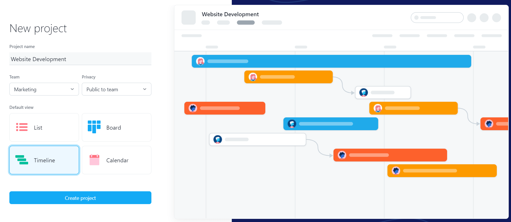
Task: Click the "Project name" label
Action: tap(22, 47)
